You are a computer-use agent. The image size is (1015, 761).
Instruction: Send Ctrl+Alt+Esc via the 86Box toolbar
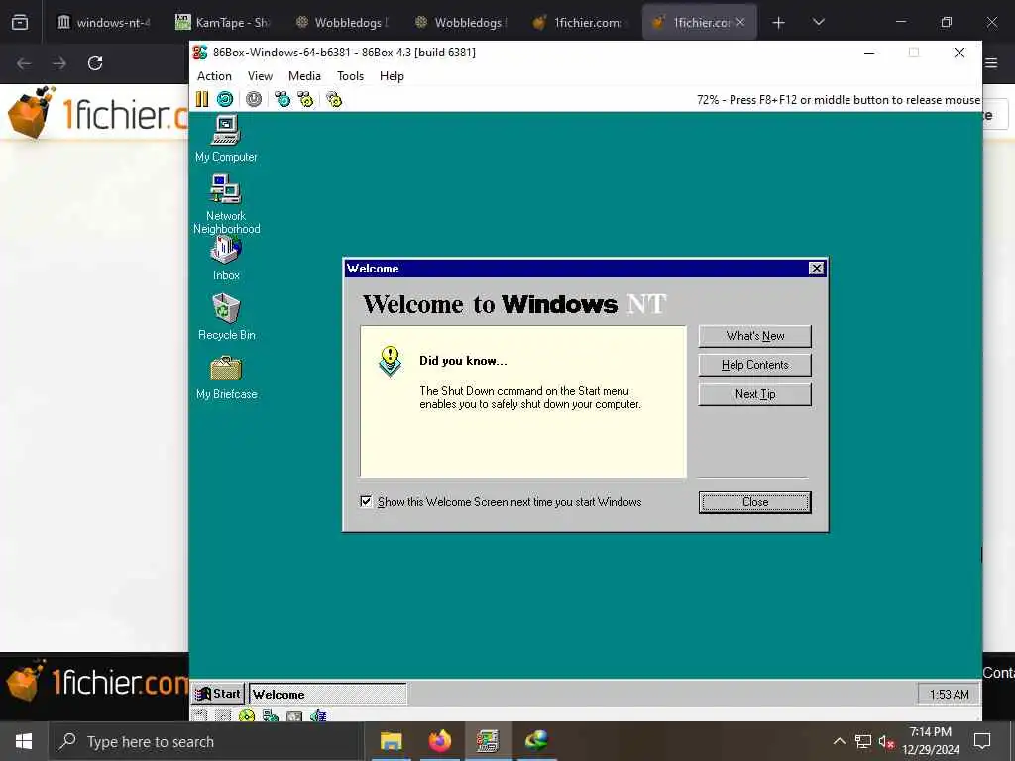[305, 99]
